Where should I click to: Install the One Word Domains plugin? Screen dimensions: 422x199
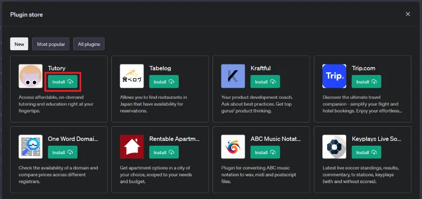(x=63, y=152)
